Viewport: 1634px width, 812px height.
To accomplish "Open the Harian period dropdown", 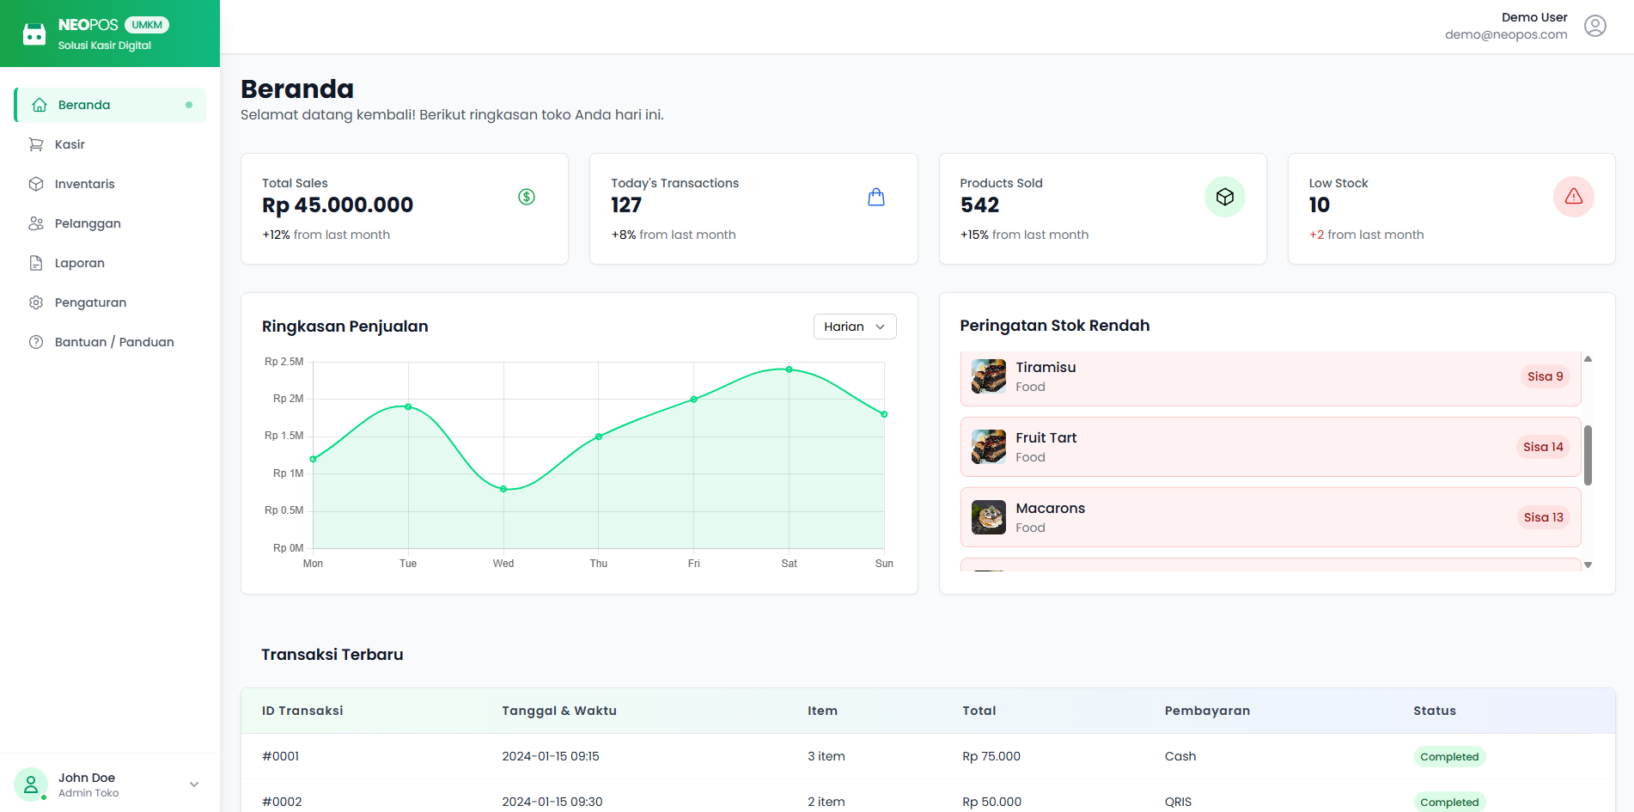I will [x=854, y=327].
